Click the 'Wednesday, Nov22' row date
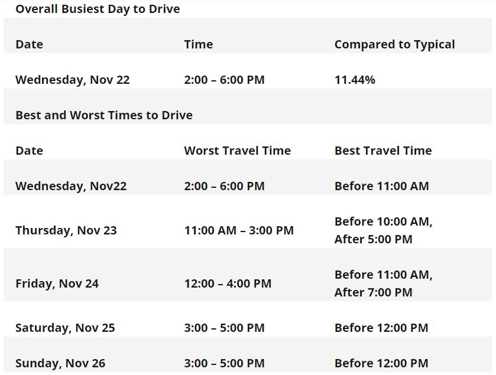Image resolution: width=496 pixels, height=375 pixels. pos(71,186)
